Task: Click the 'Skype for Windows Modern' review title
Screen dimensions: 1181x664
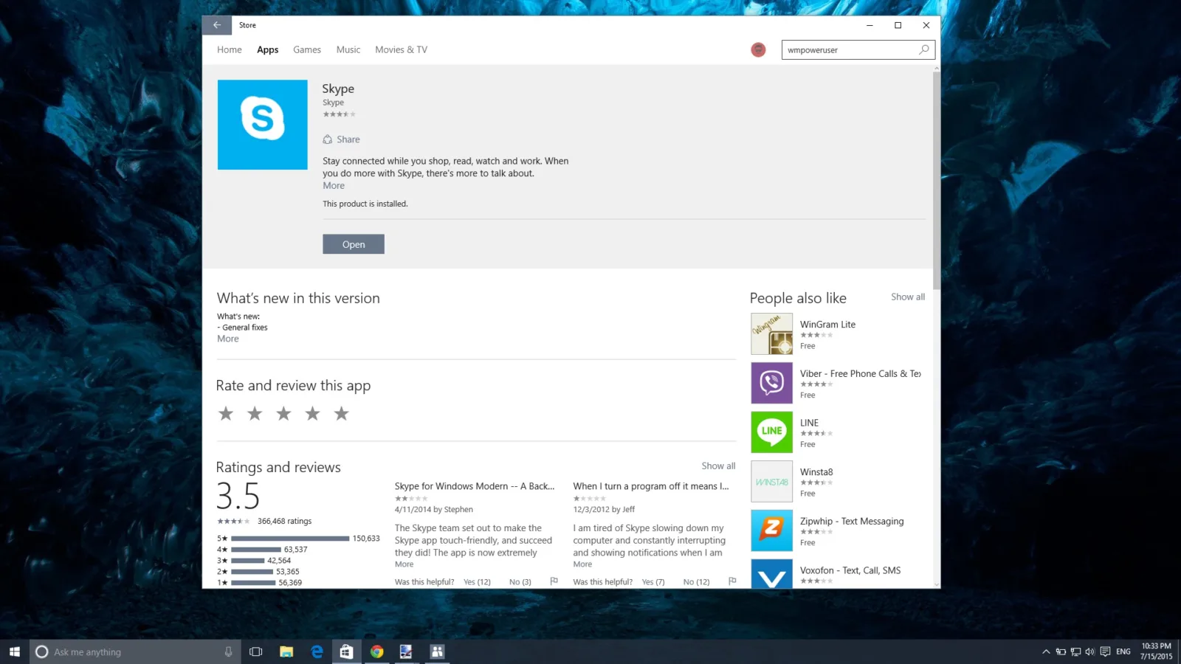Action: (475, 486)
